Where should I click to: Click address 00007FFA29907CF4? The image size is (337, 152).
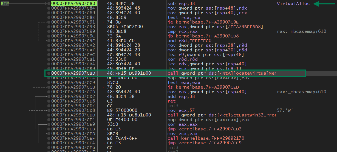coord(73,143)
